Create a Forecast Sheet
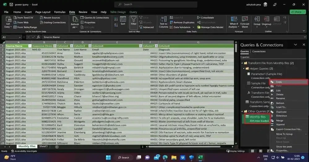The image size is (309, 162). click(x=245, y=22)
